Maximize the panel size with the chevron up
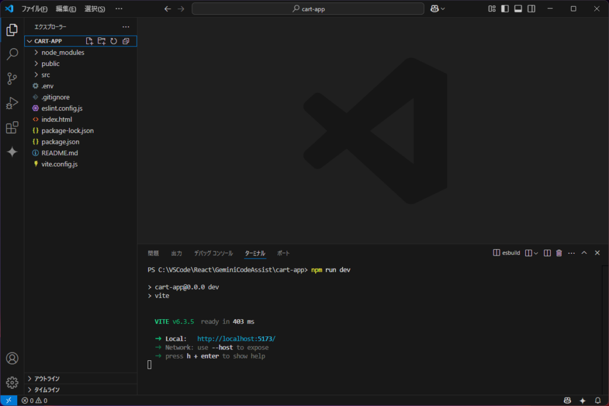This screenshot has height=406, width=609. [584, 253]
